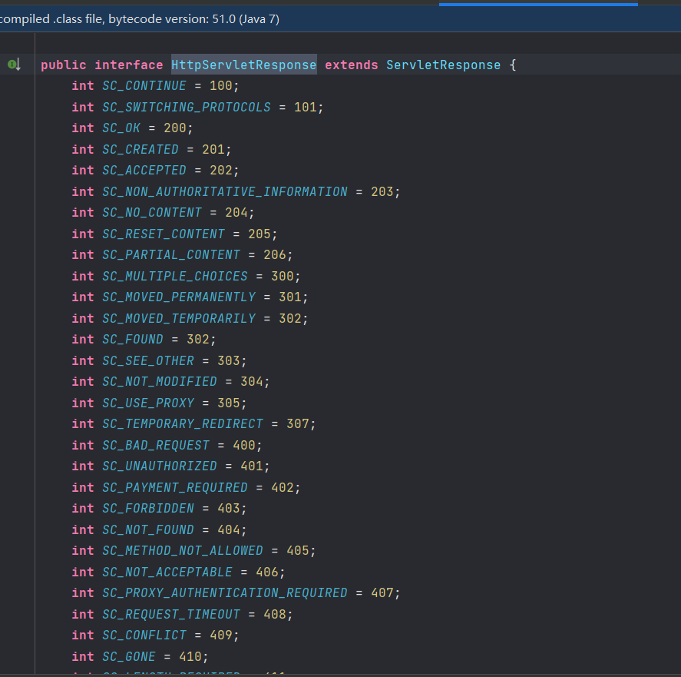Select the SC_UNAUTHORIZED constant
The image size is (681, 677).
160,466
